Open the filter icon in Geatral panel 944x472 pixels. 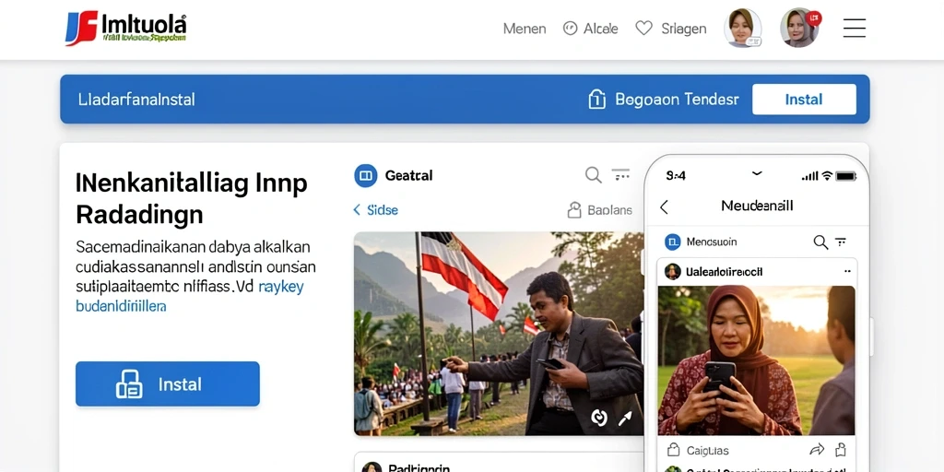coord(620,174)
